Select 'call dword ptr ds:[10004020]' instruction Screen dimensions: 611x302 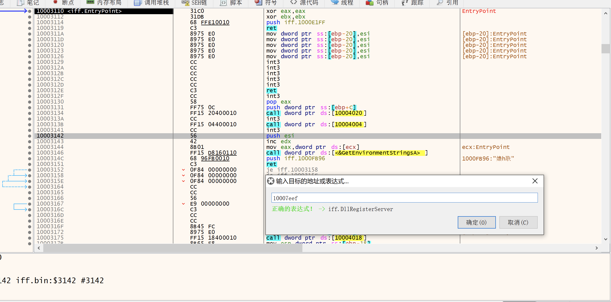(x=316, y=113)
